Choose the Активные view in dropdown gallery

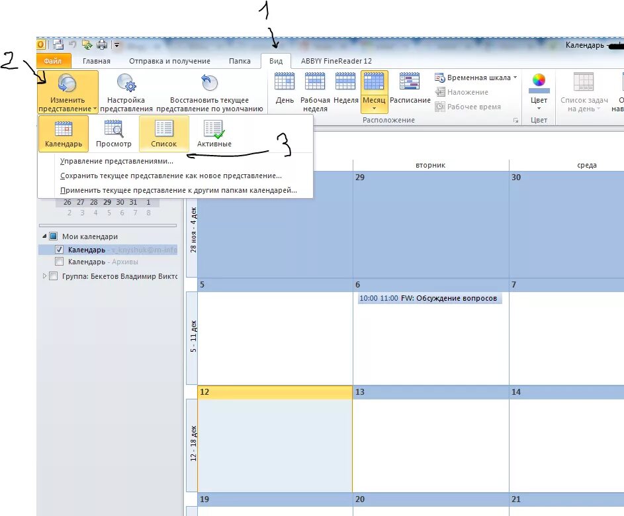tap(214, 134)
